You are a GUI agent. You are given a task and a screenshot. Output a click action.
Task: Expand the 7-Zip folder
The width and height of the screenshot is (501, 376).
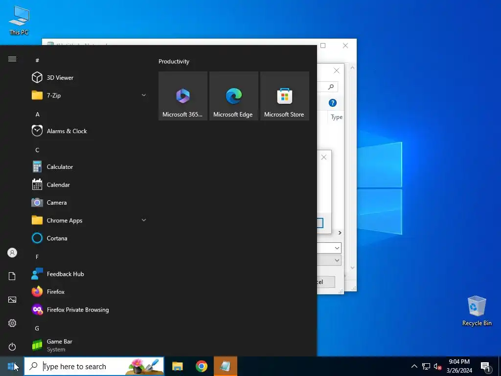point(90,95)
